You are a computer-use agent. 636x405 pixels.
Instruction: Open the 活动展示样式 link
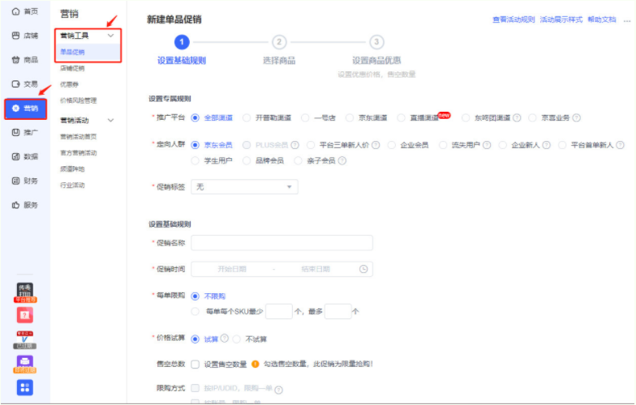(x=561, y=19)
